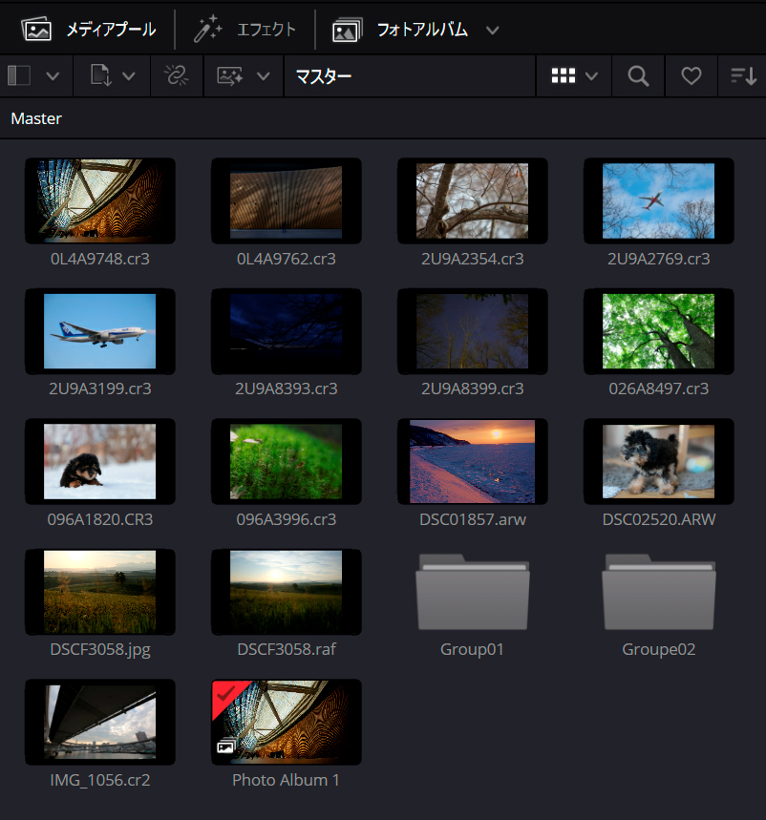This screenshot has width=766, height=820.
Task: Open the search magnifier icon
Action: click(x=638, y=74)
